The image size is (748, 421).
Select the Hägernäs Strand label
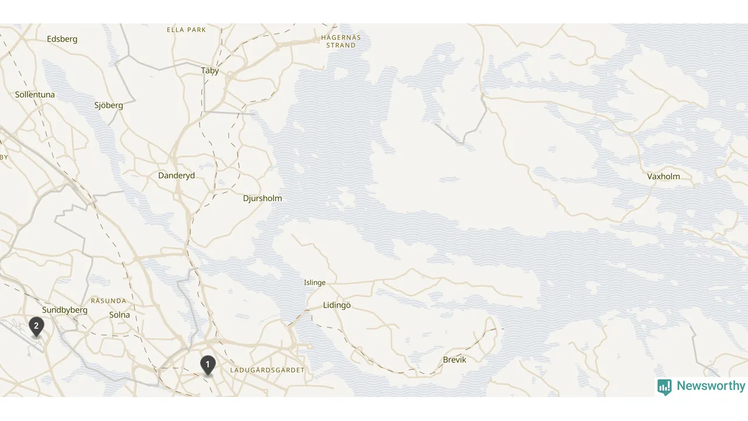(341, 41)
